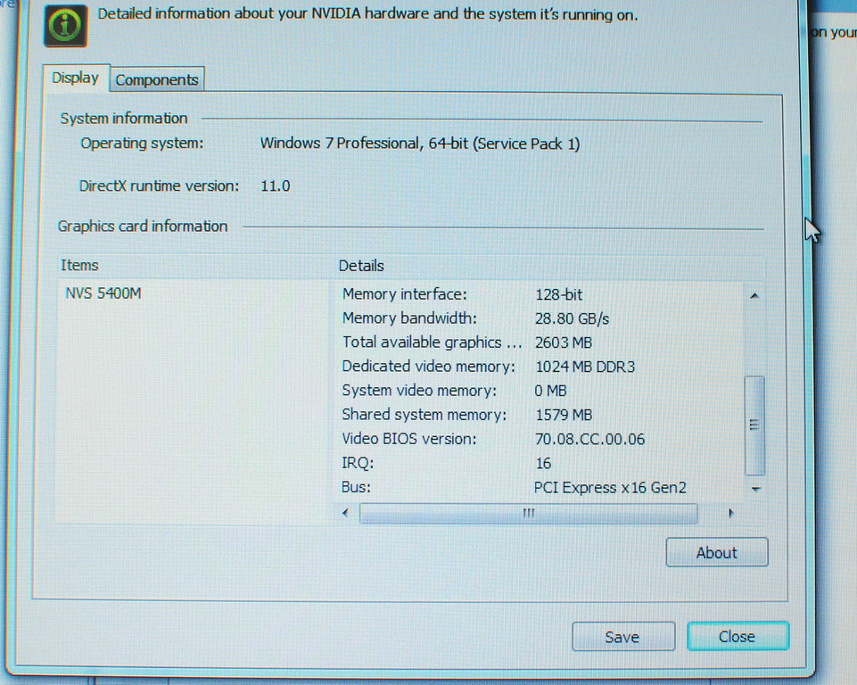
Task: Click the horizontal scrollbar thumb under details
Action: [529, 513]
